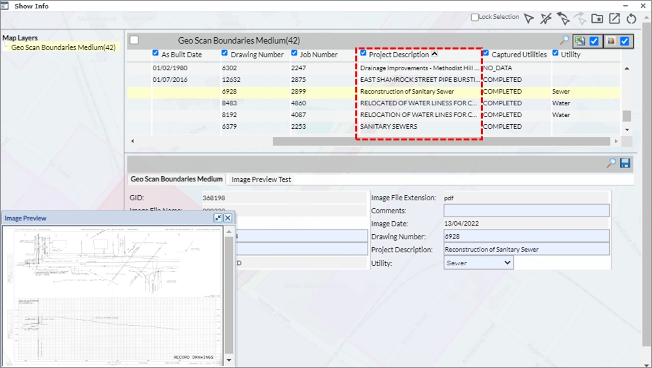The height and width of the screenshot is (368, 652).
Task: Switch to the Image Preview Test tab
Action: click(261, 179)
